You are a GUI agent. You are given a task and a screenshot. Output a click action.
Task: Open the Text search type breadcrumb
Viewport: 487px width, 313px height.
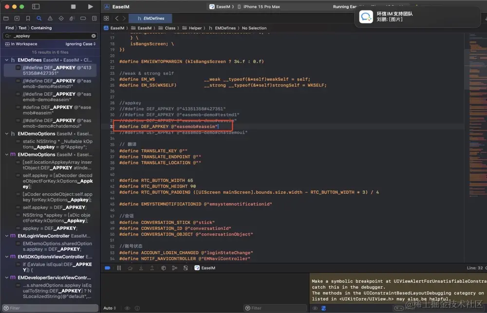pos(22,28)
